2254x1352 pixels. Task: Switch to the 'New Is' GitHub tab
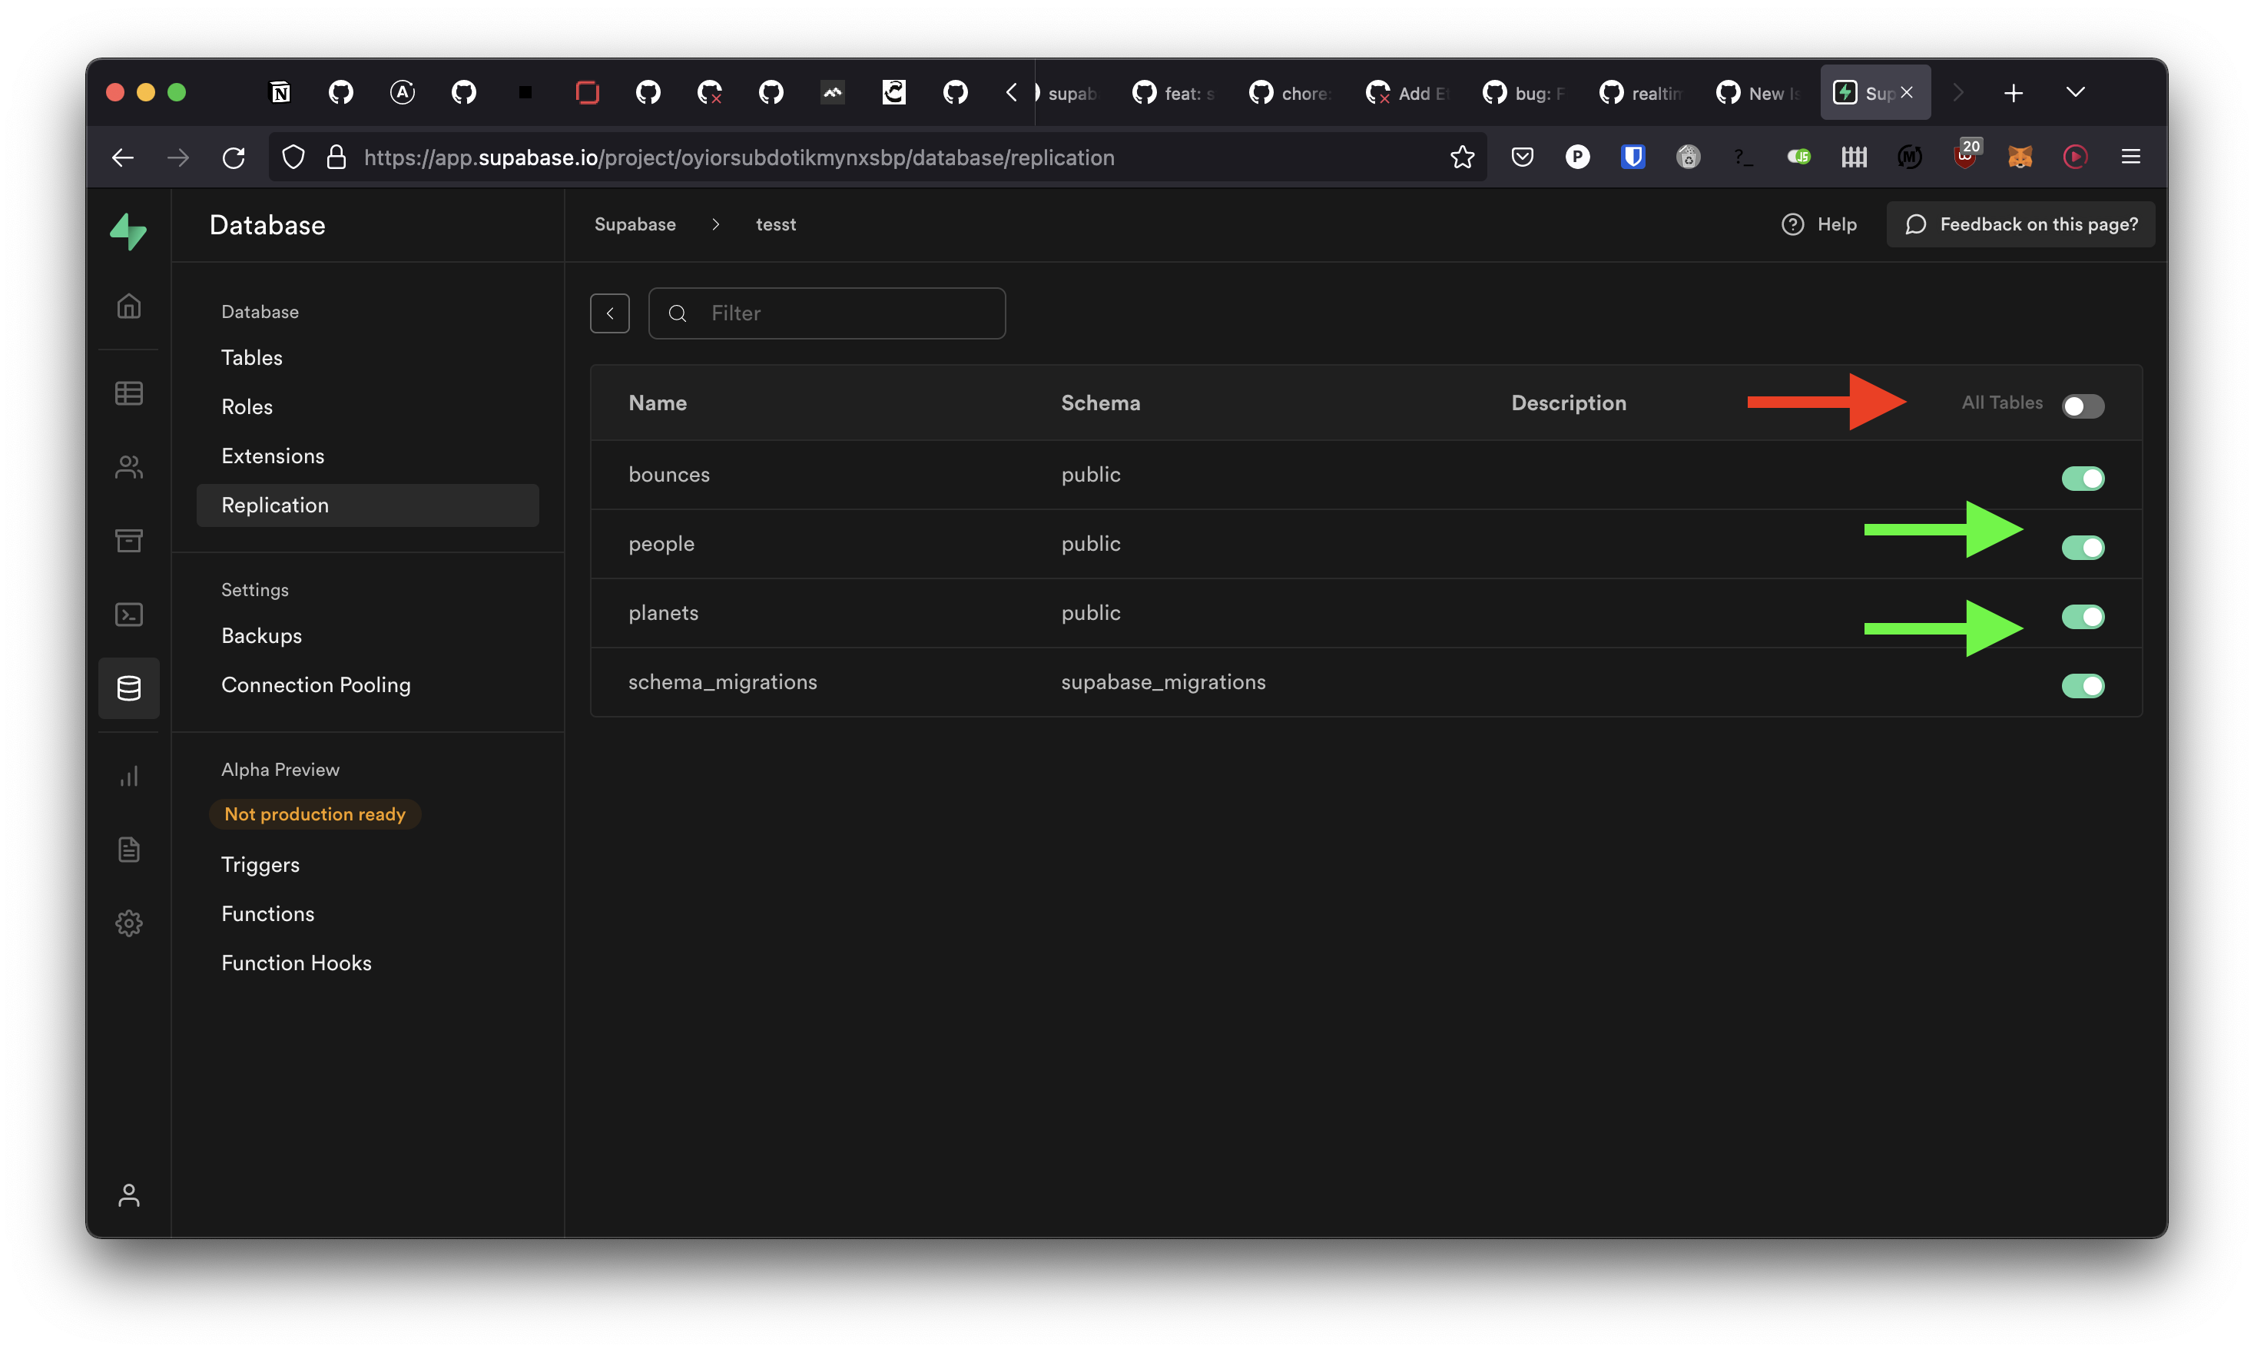pos(1756,93)
